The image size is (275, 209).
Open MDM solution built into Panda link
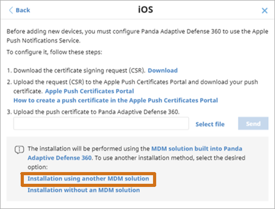pyautogui.click(x=197, y=149)
